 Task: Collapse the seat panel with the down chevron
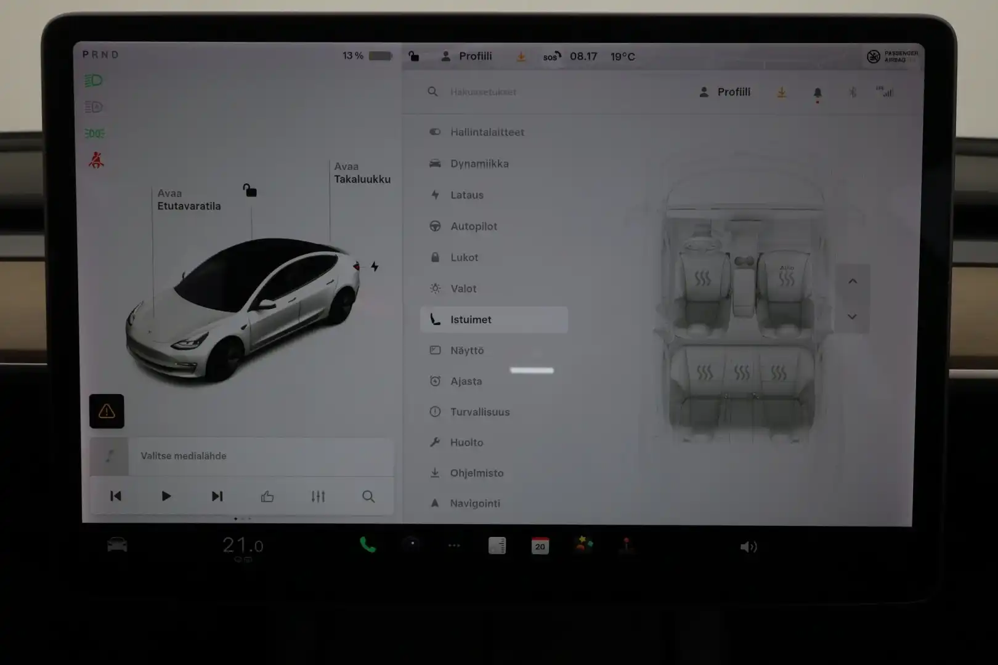[x=853, y=316]
